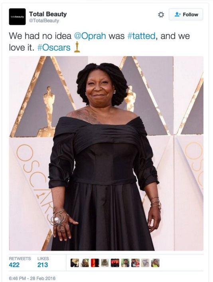
Task: View the 213 likes list
Action: click(43, 262)
